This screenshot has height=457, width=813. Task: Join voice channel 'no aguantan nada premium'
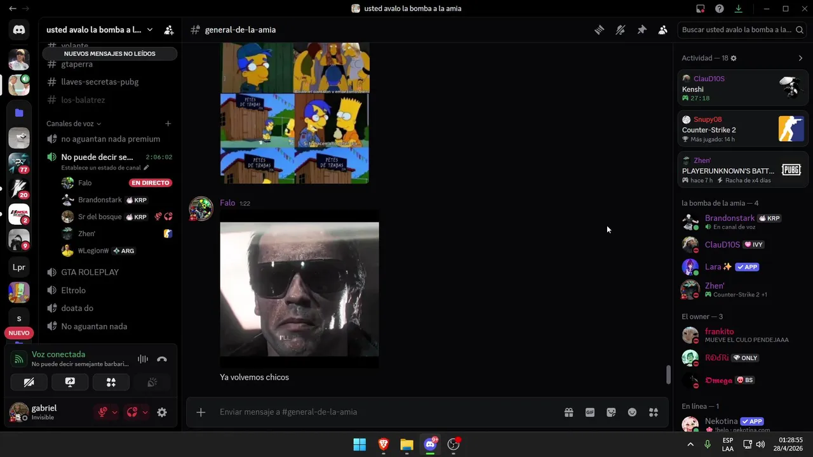[x=110, y=139]
